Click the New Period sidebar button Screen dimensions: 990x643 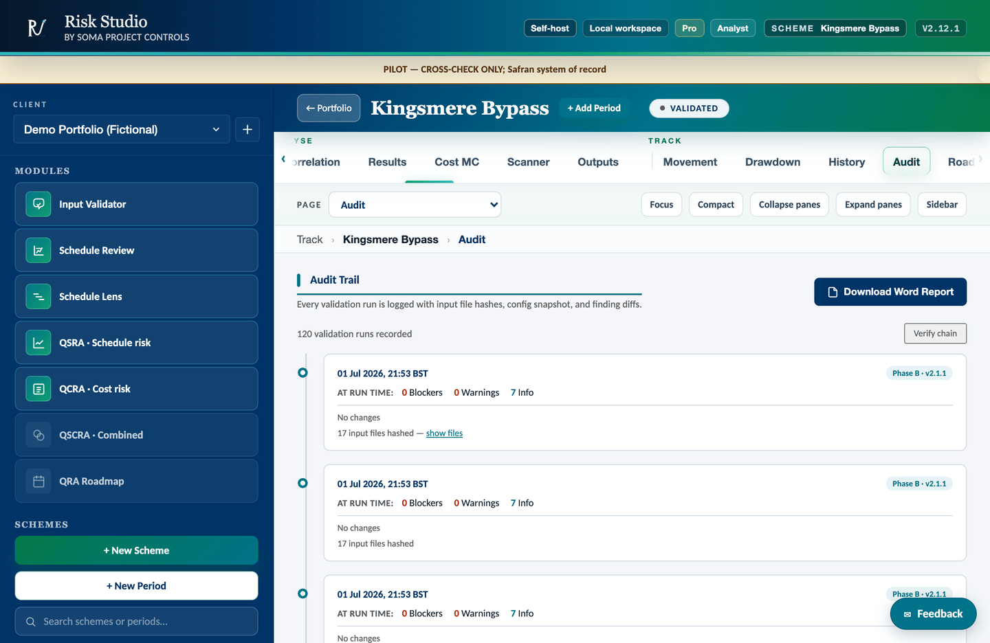pos(136,586)
